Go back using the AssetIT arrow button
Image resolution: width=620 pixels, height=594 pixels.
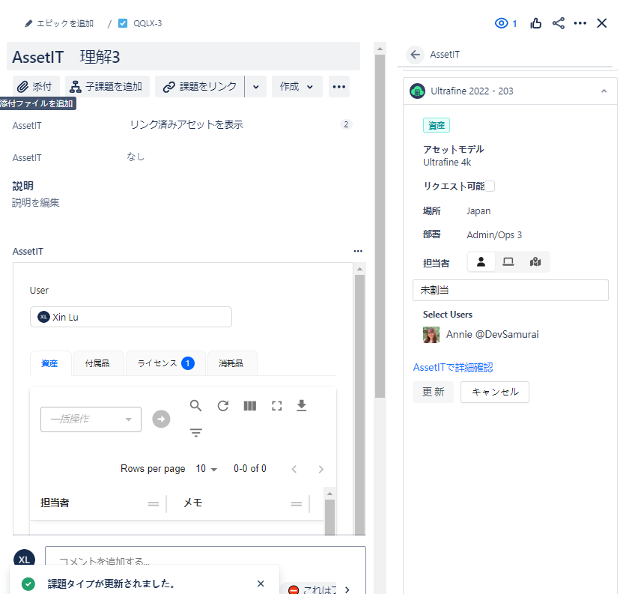tap(415, 55)
